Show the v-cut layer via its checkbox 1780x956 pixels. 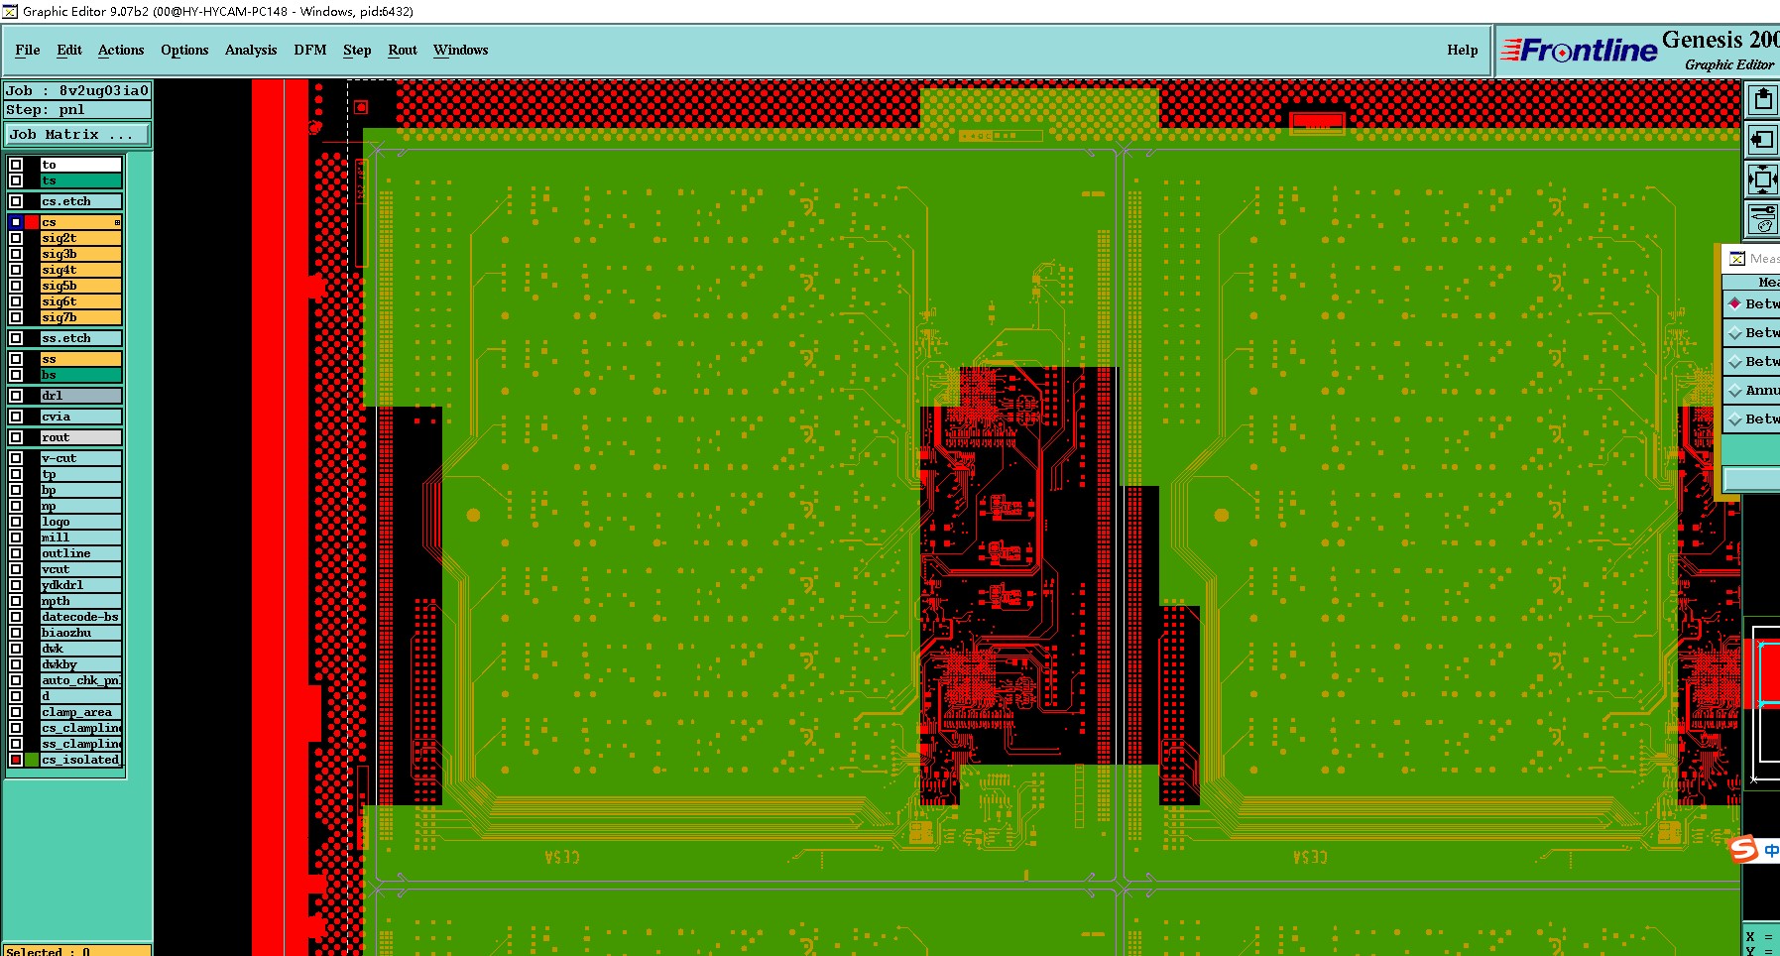pos(16,458)
